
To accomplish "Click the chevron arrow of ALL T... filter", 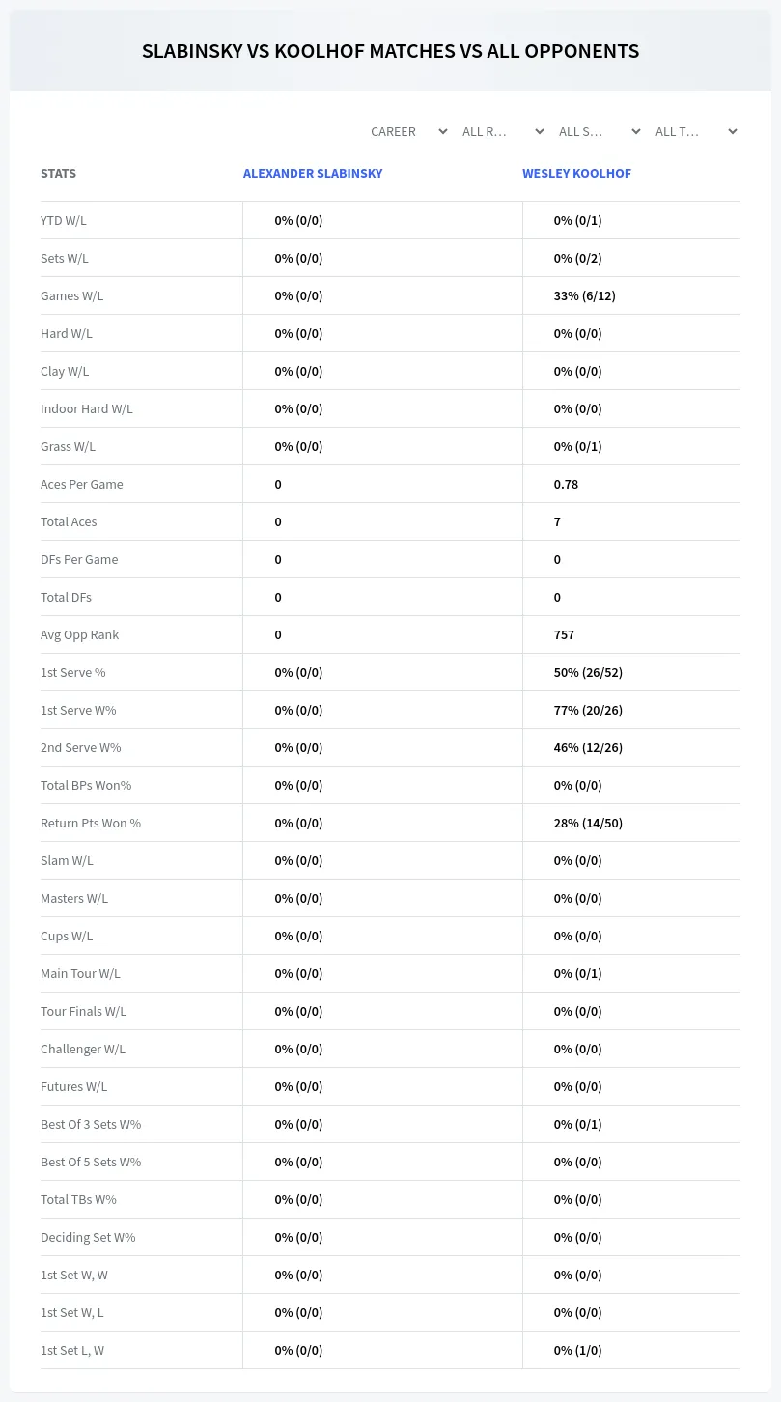I will coord(733,131).
